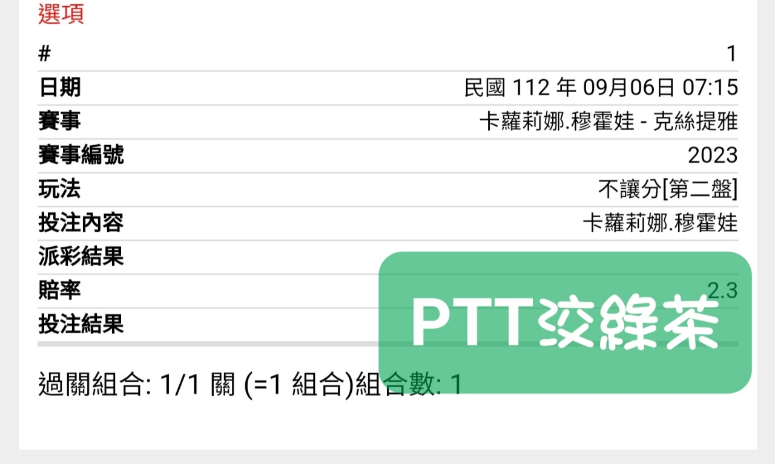
Task: Click the red 選項 heading
Action: point(61,14)
